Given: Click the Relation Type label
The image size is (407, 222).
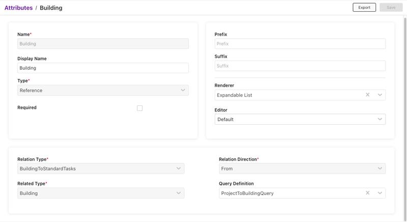Looking at the screenshot, I should point(32,159).
